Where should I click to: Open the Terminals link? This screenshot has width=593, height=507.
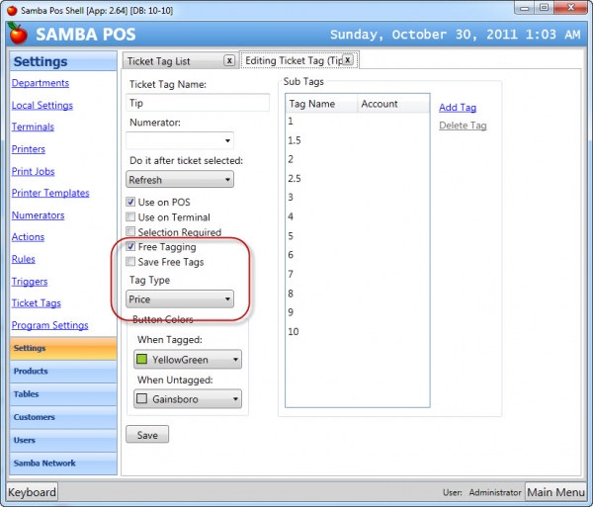33,127
